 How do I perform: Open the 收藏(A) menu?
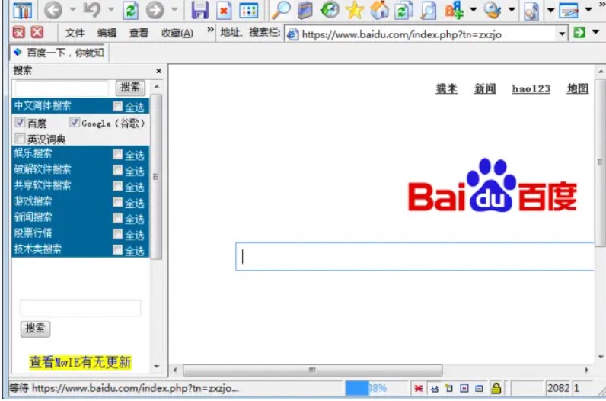click(x=177, y=34)
